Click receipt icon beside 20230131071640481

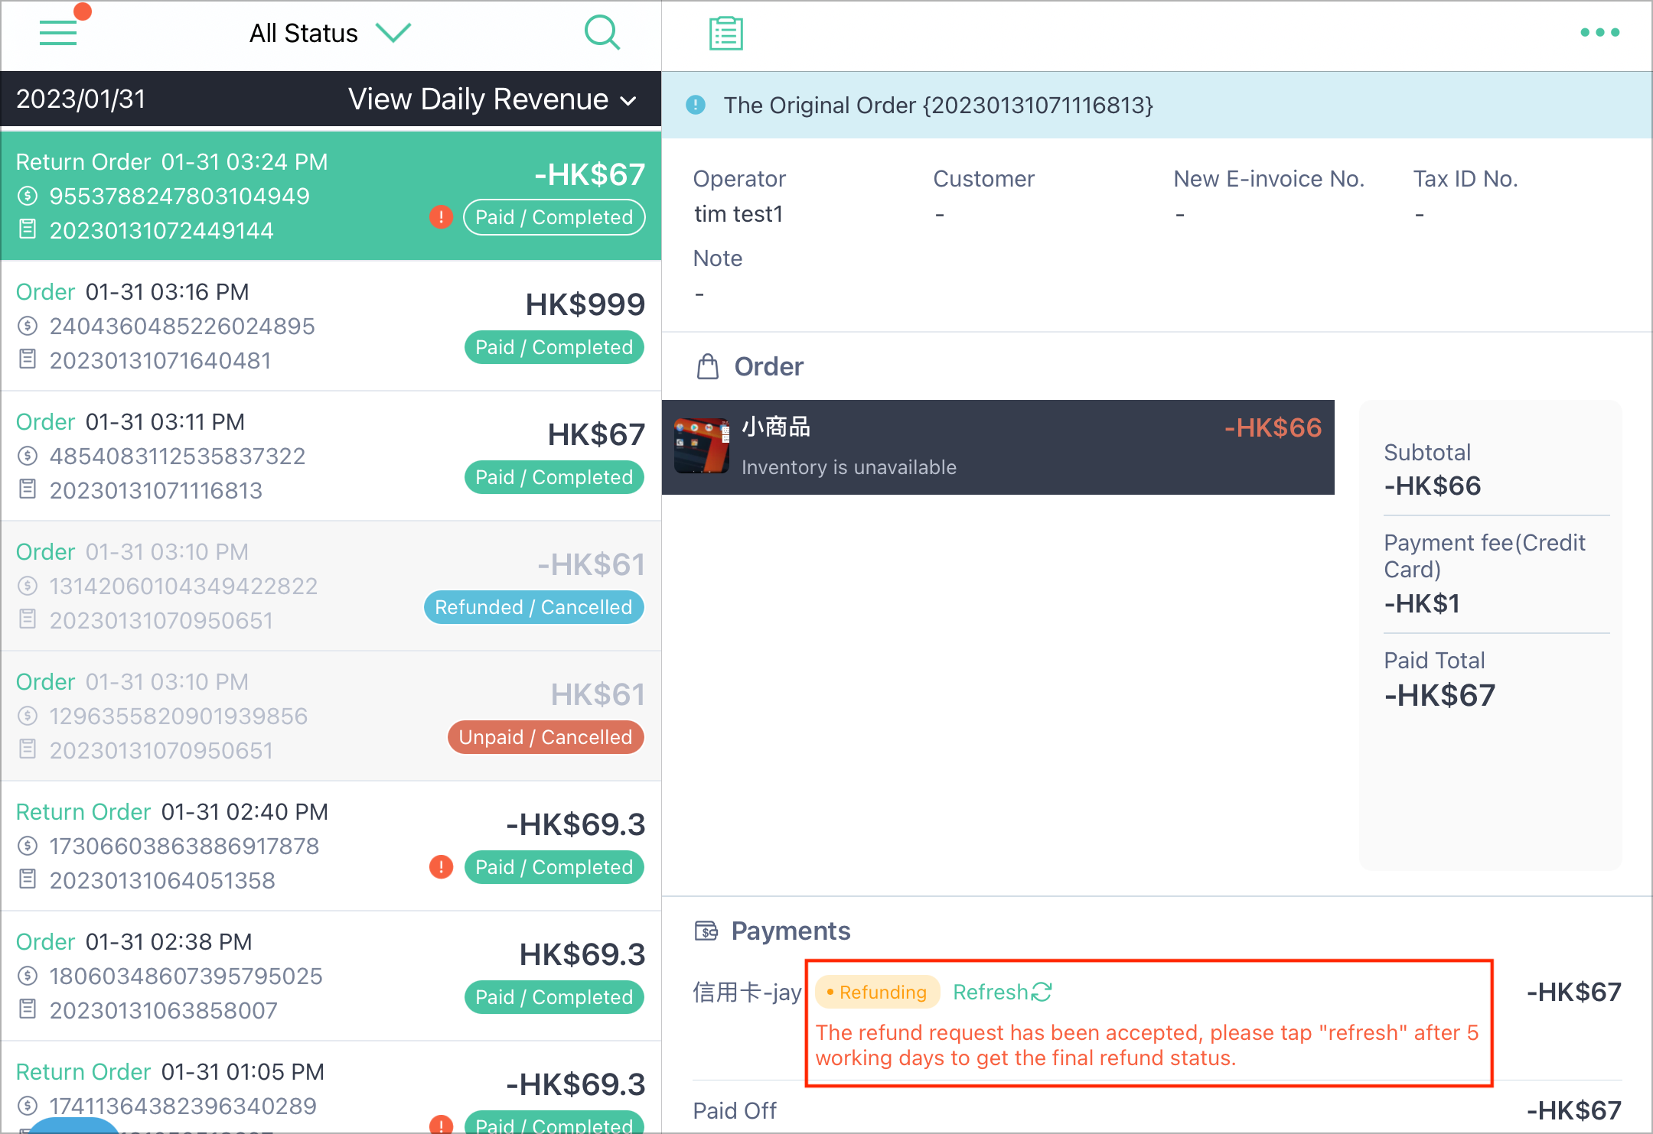point(28,359)
